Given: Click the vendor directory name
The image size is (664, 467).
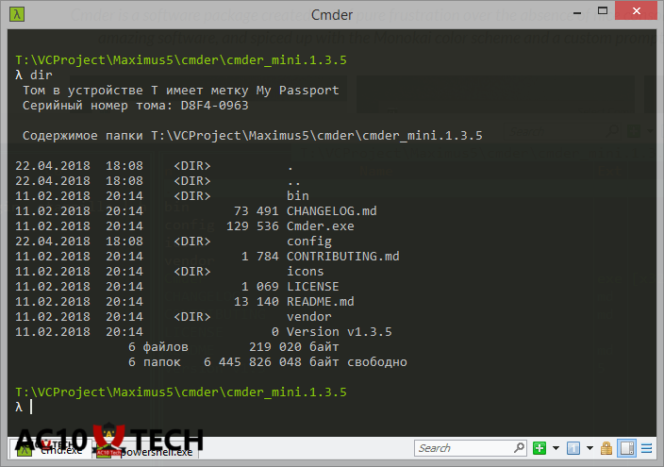Looking at the screenshot, I should point(309,317).
